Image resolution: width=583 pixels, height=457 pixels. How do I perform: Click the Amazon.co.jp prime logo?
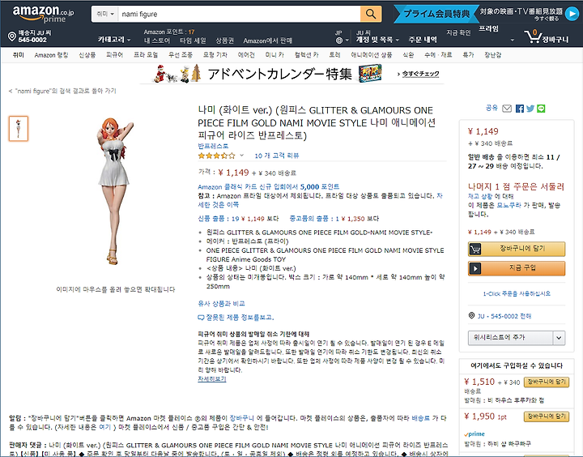43,14
